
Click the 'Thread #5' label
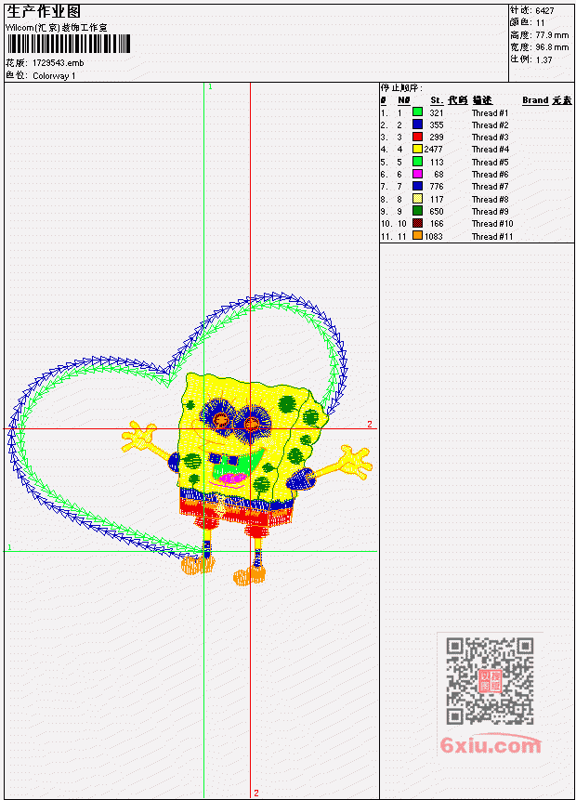490,163
